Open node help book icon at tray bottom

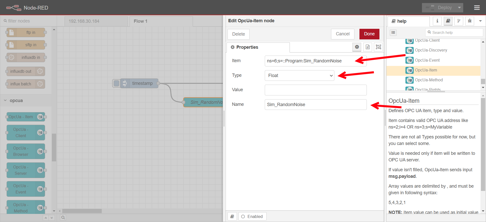(232, 216)
